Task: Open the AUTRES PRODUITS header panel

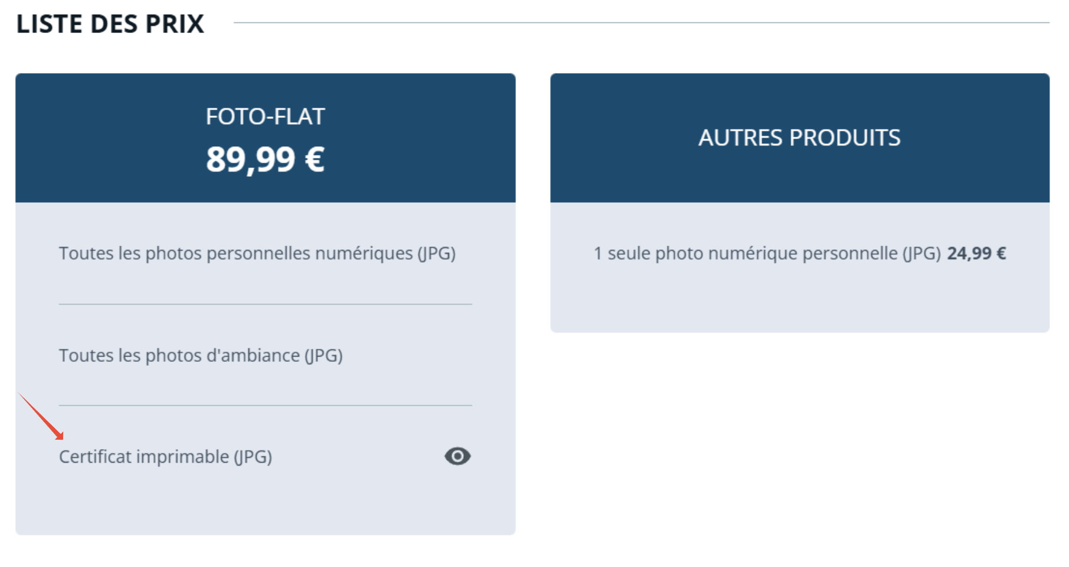Action: click(x=799, y=138)
